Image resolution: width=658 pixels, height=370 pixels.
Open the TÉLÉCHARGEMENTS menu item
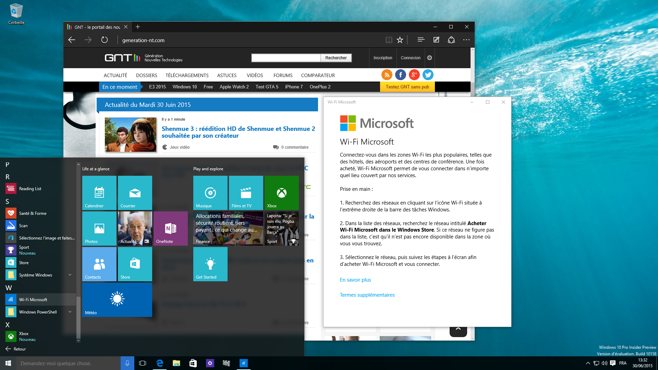pyautogui.click(x=187, y=75)
